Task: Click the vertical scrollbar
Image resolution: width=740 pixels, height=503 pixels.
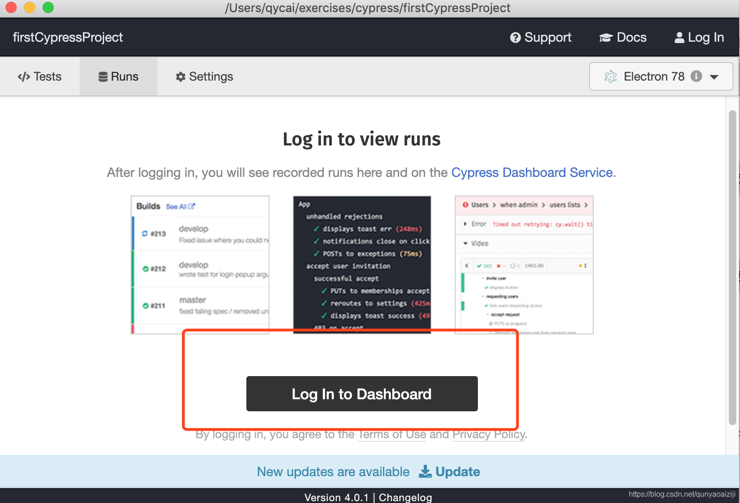Action: click(x=732, y=267)
